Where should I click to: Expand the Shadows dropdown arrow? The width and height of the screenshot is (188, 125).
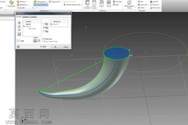pyautogui.click(x=27, y=2)
